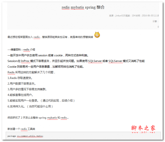Click list item '2.用户数据不容易丢失'
The width and height of the screenshot is (165, 142).
(x=22, y=83)
